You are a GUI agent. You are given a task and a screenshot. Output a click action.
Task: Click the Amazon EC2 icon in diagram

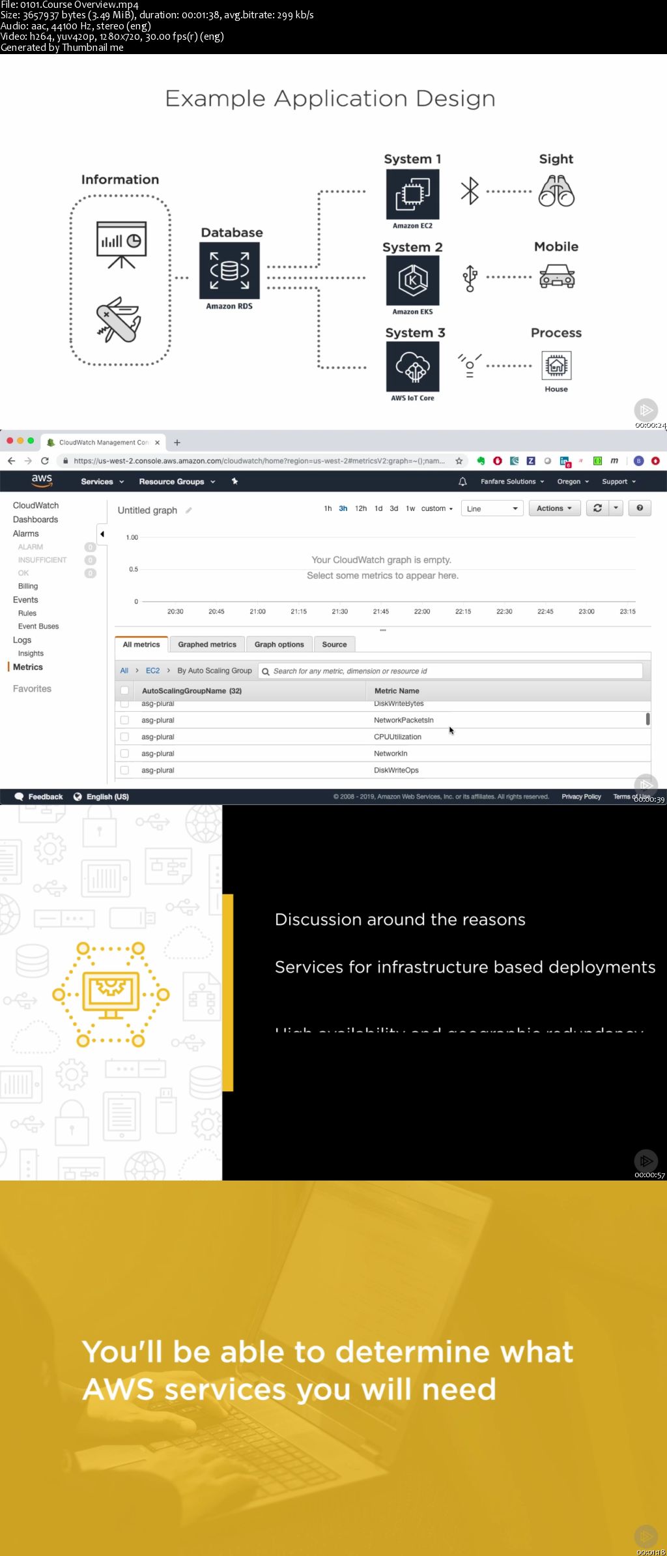coord(412,194)
